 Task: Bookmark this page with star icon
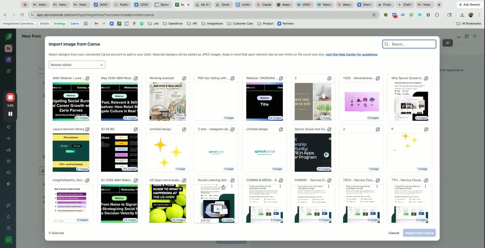[374, 15]
